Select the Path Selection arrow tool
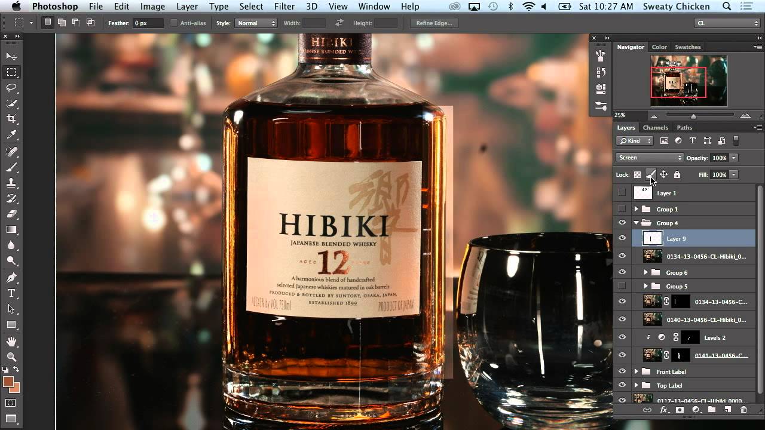Viewport: 765px width, 430px height. point(11,309)
